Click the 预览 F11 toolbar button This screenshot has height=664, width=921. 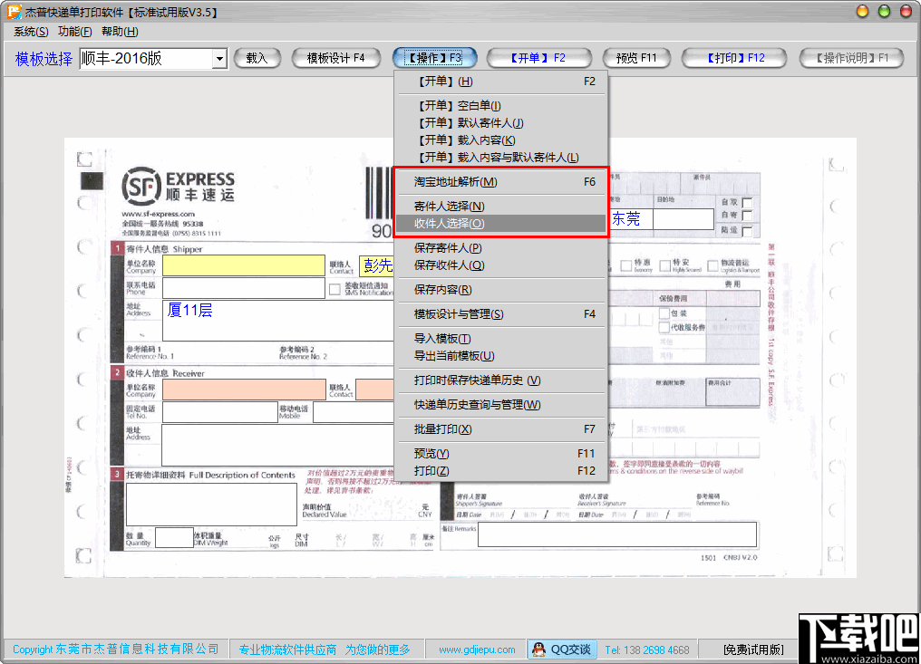coord(635,58)
